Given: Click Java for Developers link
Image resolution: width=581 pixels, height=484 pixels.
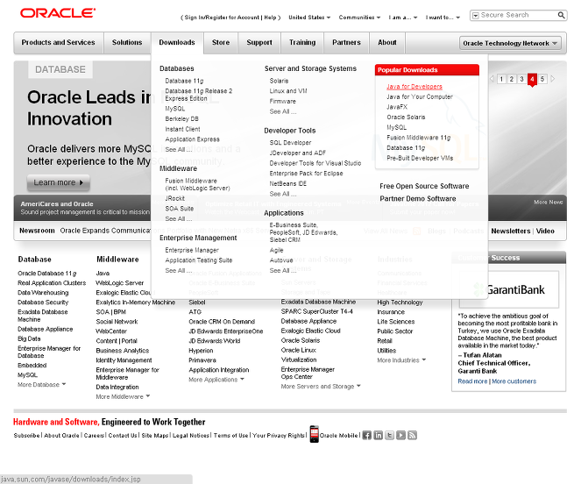Looking at the screenshot, I should pos(414,87).
